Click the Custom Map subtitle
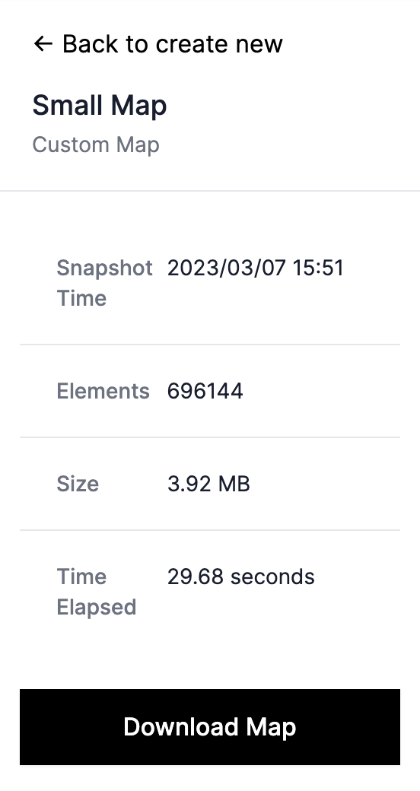The image size is (420, 791). click(x=96, y=145)
